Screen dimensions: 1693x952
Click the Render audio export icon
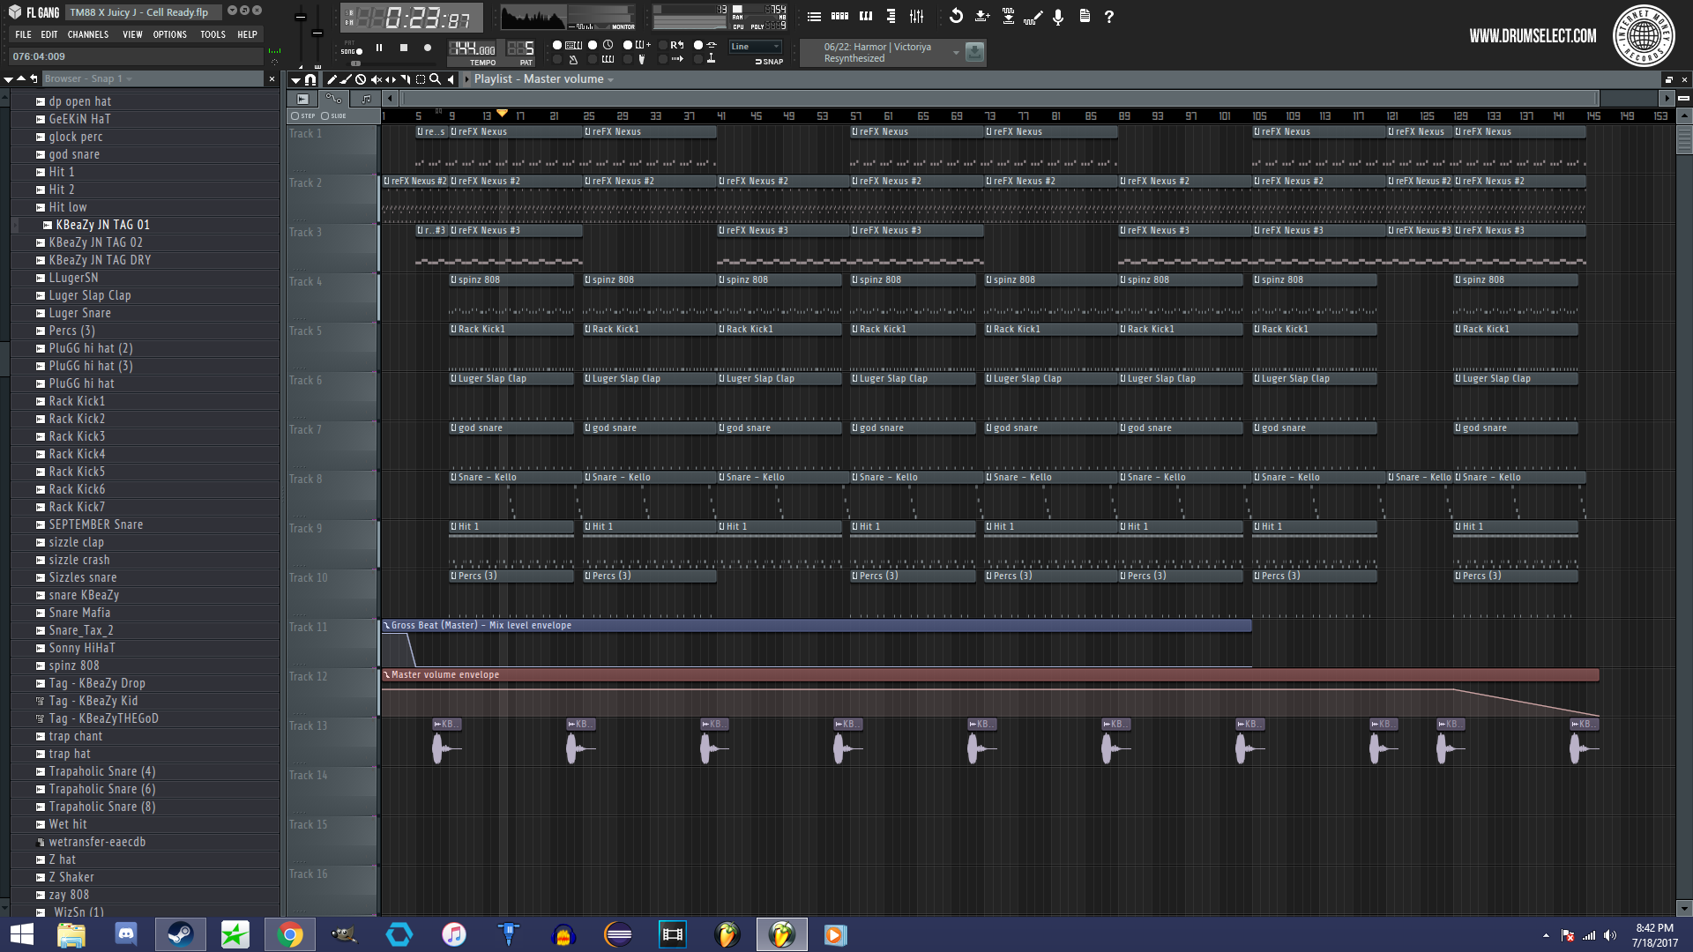[x=1008, y=16]
